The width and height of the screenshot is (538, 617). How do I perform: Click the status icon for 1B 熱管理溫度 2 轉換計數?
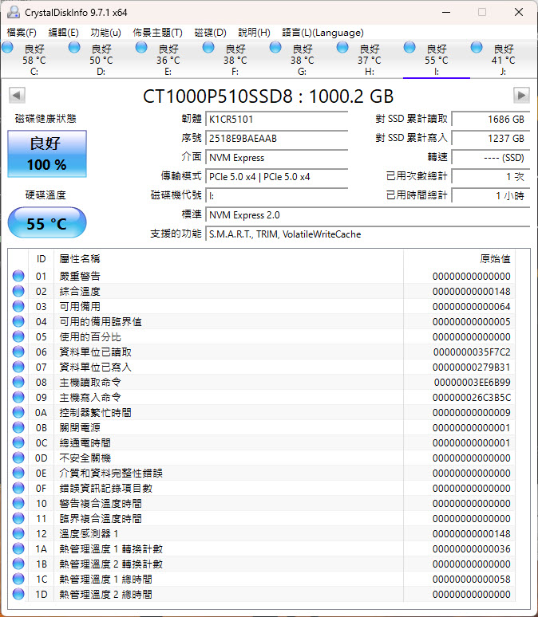point(18,564)
